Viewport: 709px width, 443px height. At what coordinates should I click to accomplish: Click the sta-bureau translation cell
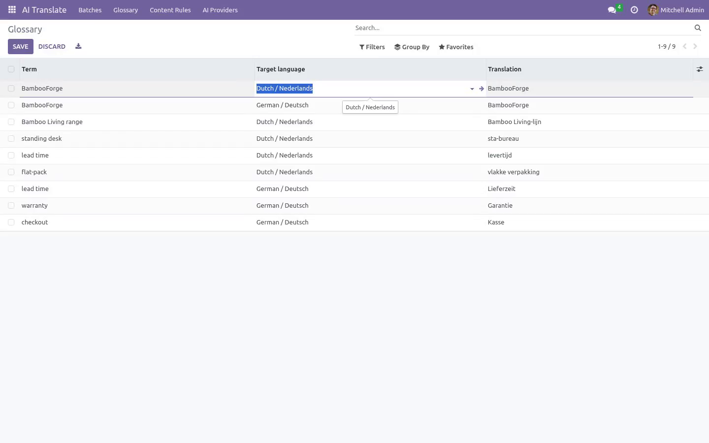click(x=589, y=139)
